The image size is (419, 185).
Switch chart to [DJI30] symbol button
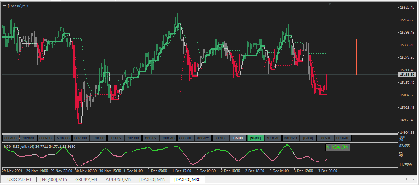click(308, 138)
